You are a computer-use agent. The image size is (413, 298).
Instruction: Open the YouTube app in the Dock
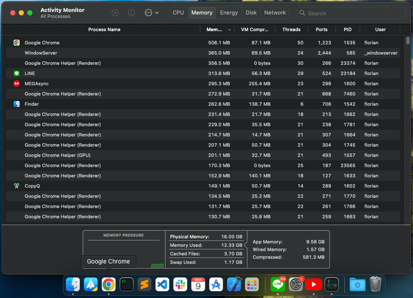coord(314,284)
